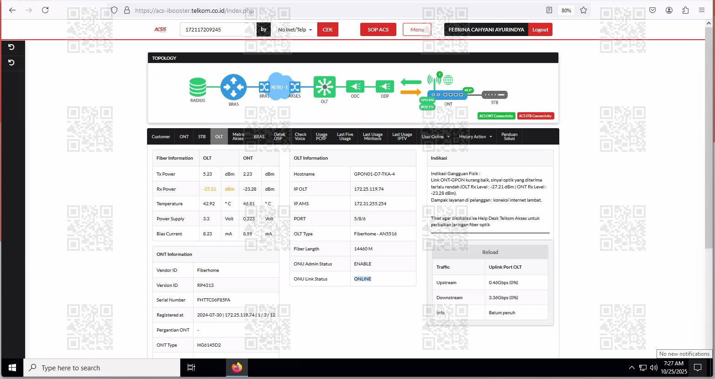Select the ODP splitter icon
Image resolution: width=715 pixels, height=379 pixels.
pos(385,86)
